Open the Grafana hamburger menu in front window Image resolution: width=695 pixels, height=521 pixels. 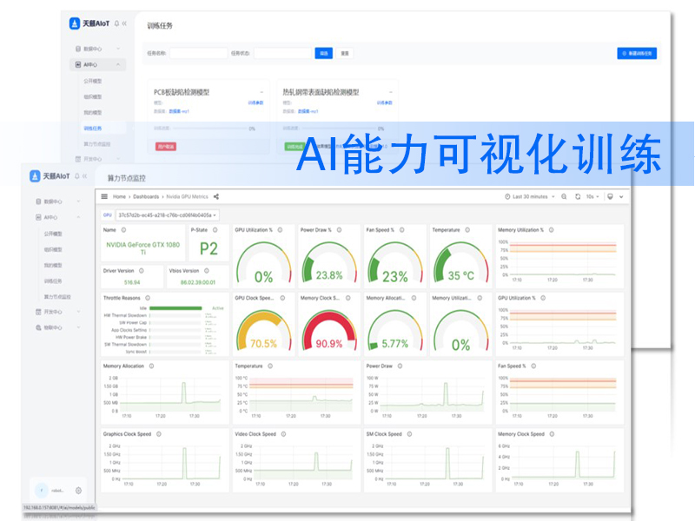click(x=104, y=196)
